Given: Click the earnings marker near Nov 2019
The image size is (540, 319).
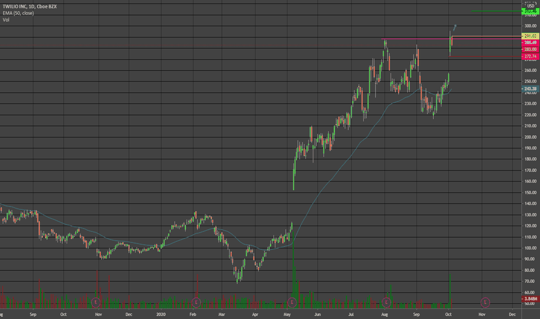Looking at the screenshot, I should coord(96,302).
